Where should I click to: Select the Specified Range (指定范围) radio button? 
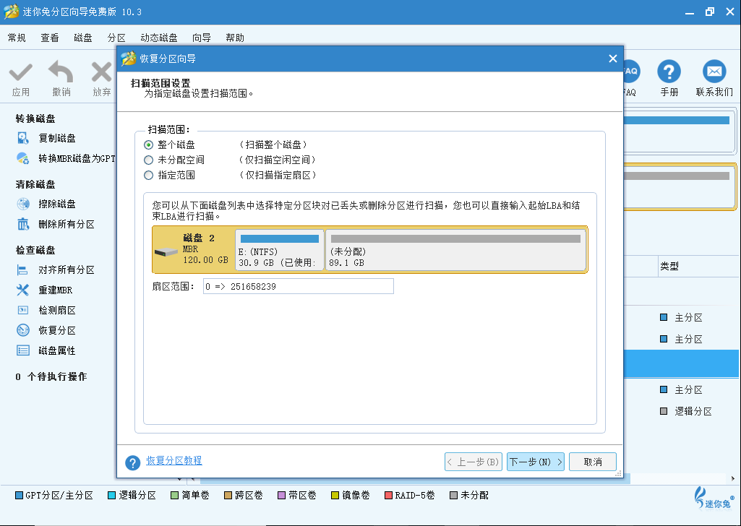tap(148, 175)
